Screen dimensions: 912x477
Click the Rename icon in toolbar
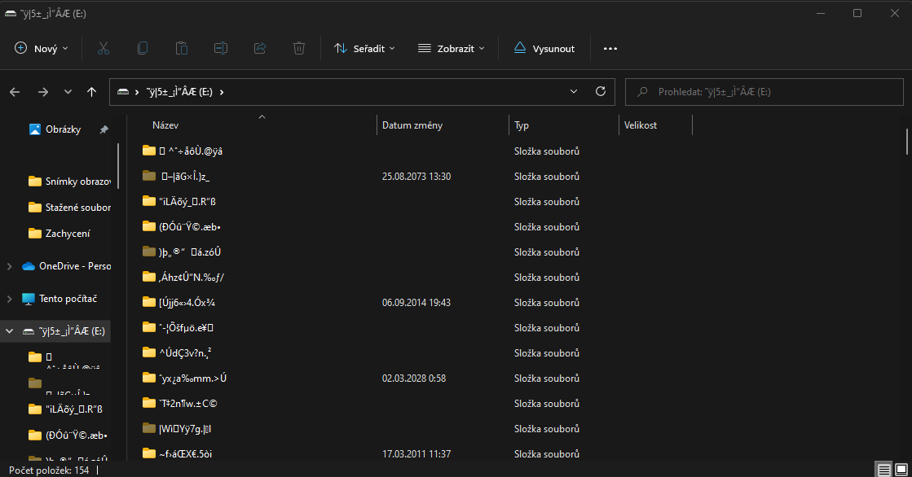(x=221, y=48)
